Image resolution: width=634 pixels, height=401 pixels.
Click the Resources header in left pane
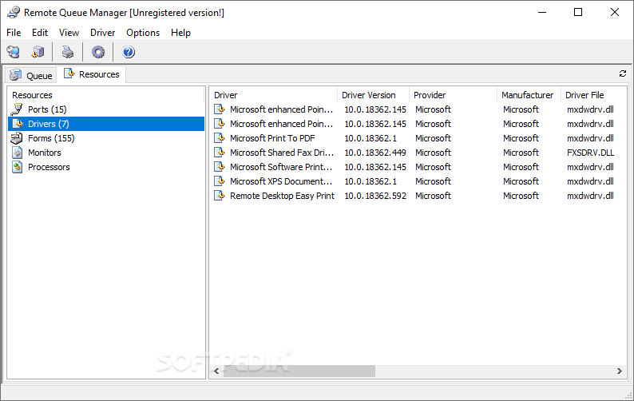(x=106, y=95)
